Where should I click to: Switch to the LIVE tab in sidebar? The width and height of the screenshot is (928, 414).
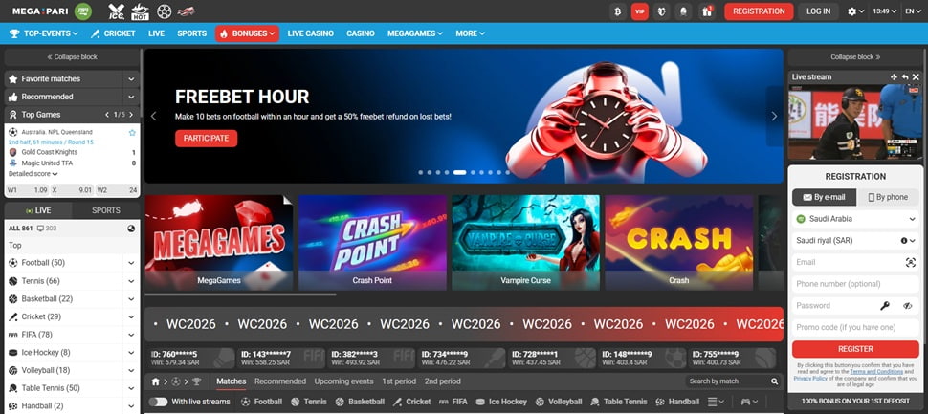[x=38, y=210]
